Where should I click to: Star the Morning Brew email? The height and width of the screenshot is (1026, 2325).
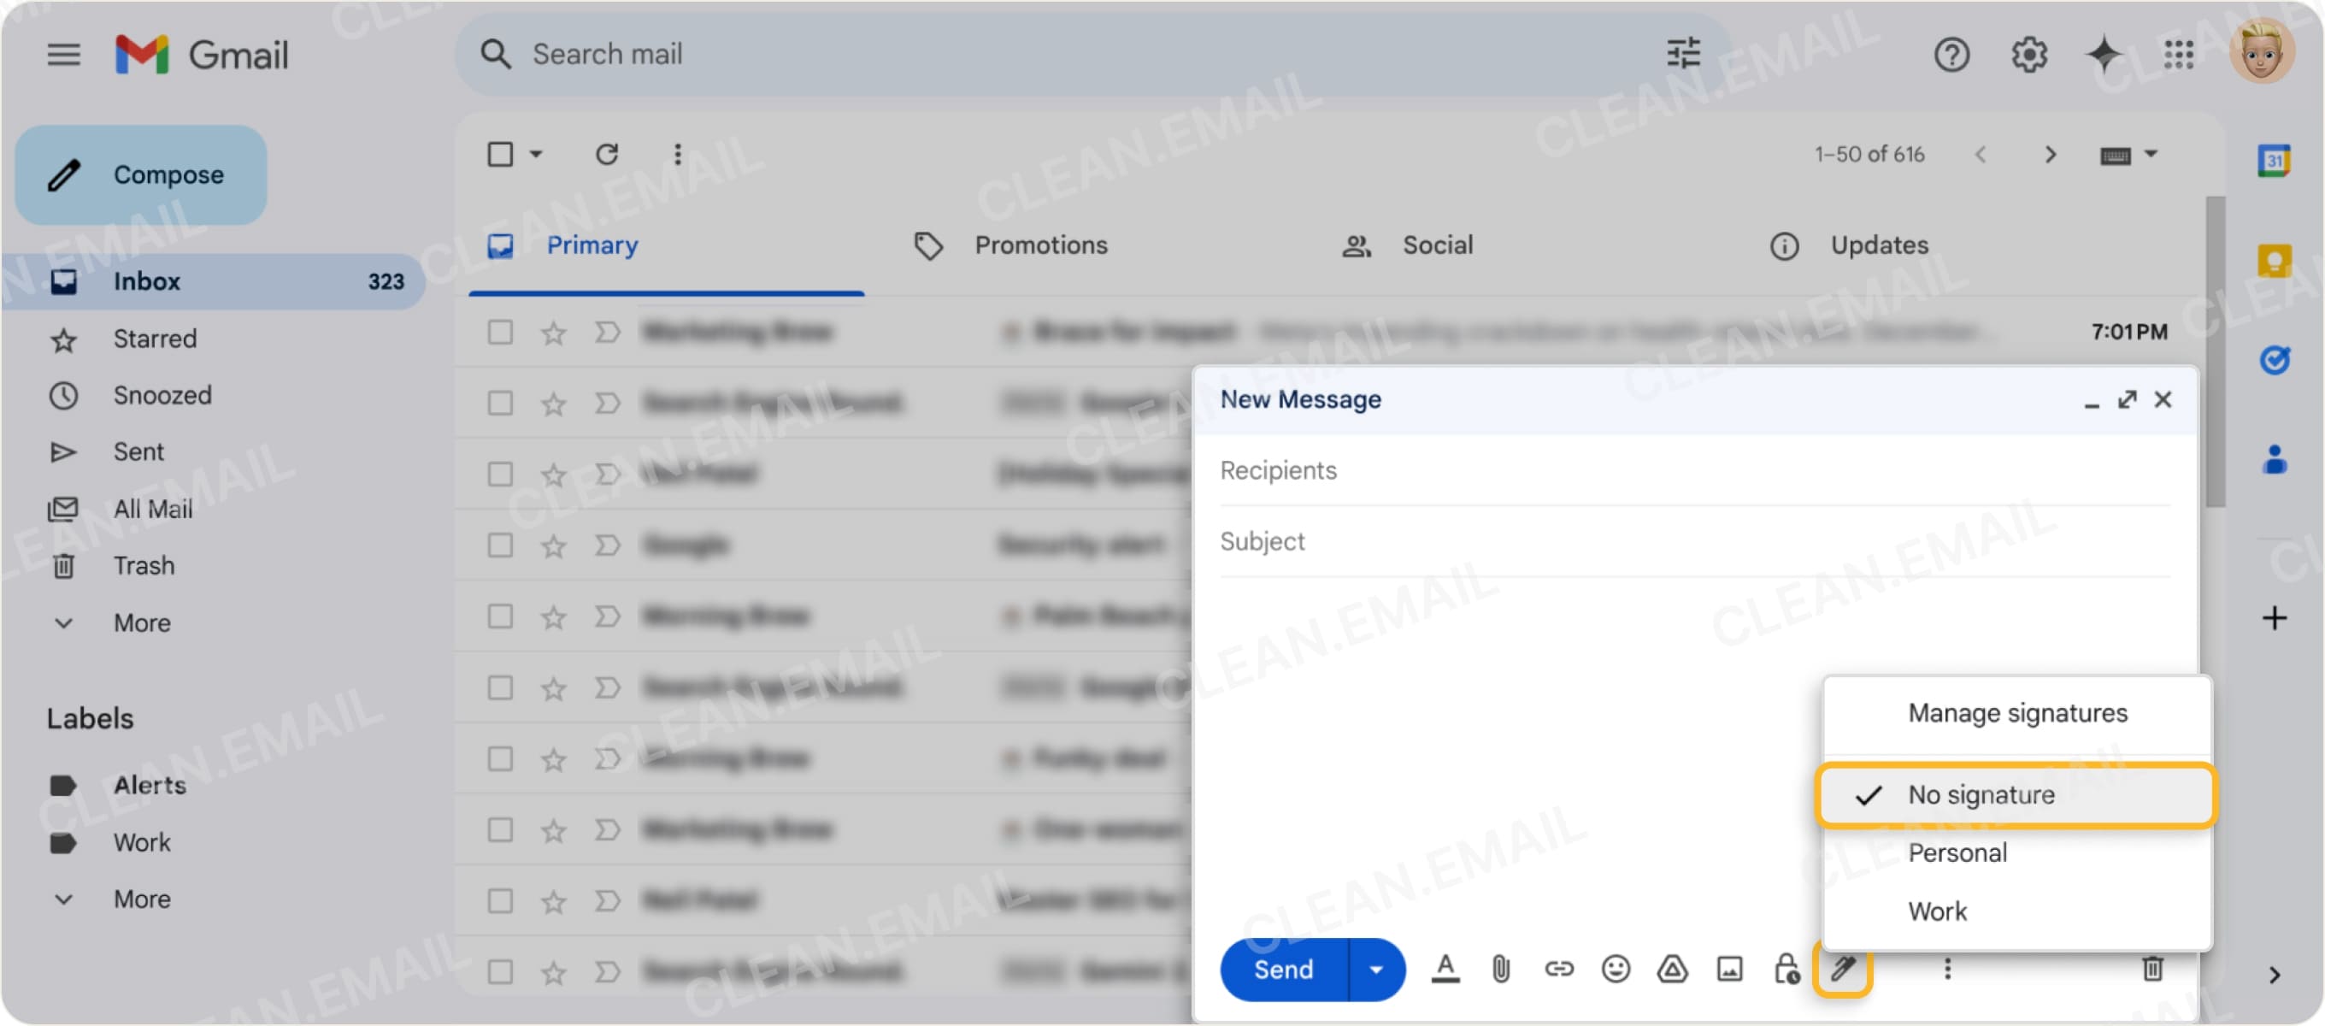pyautogui.click(x=552, y=616)
